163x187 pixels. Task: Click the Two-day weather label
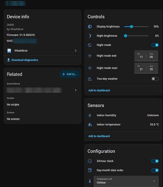(107, 79)
